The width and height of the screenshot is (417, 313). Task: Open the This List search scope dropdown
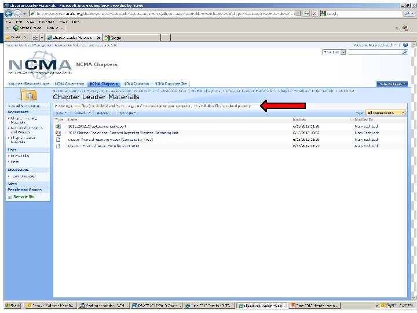(x=334, y=52)
